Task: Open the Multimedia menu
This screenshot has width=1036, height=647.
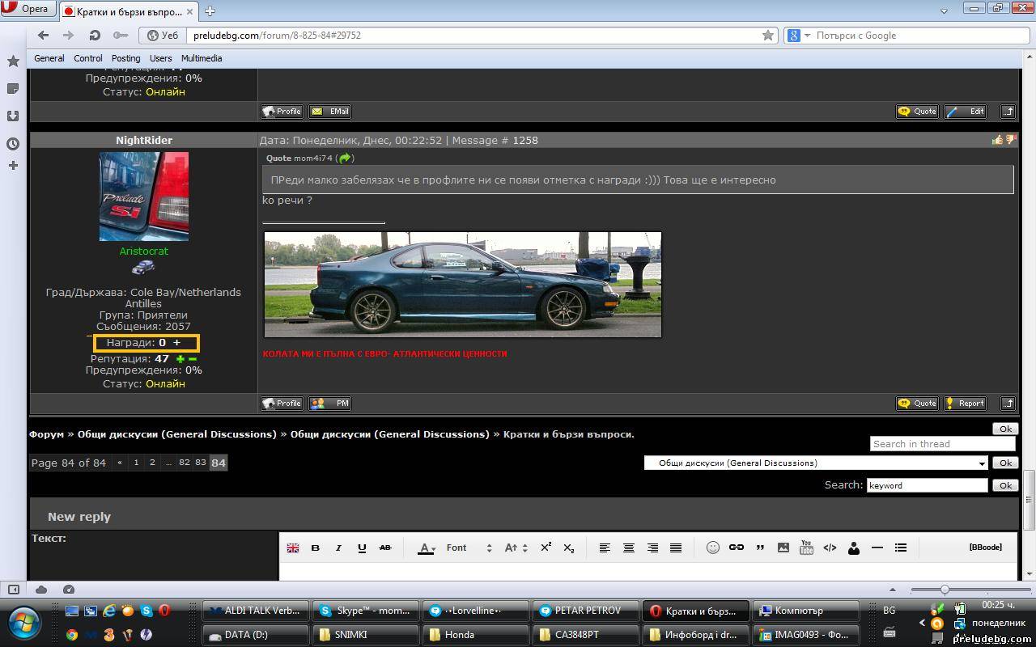Action: (202, 58)
